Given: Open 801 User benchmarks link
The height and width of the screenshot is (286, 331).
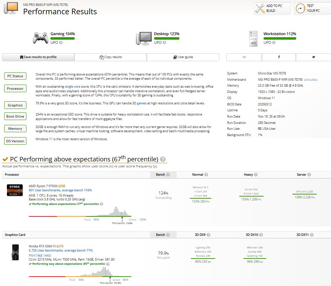Looking at the screenshot, I should click(60, 190).
